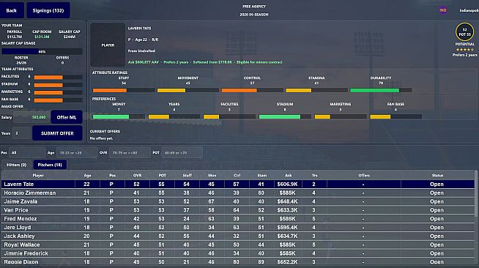The image size is (479, 268).
Task: Select player Fred Mendez
Action: click(x=238, y=219)
